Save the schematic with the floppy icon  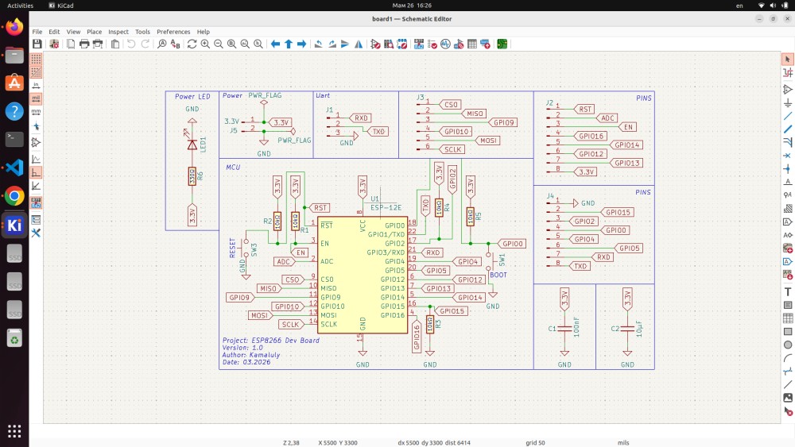tap(37, 44)
